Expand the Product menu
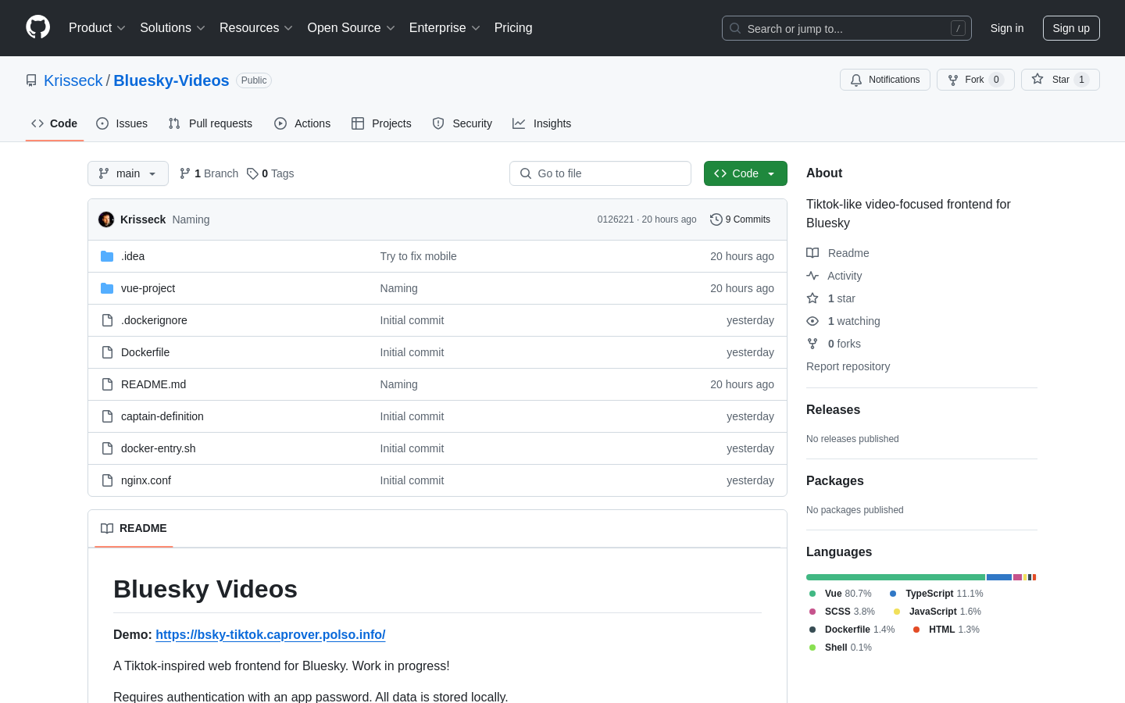This screenshot has width=1125, height=703. [x=97, y=28]
